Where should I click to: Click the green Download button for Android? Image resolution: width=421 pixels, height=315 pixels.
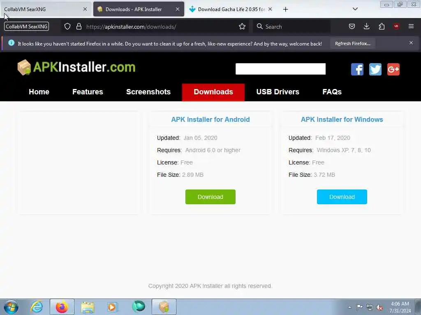[x=210, y=197]
